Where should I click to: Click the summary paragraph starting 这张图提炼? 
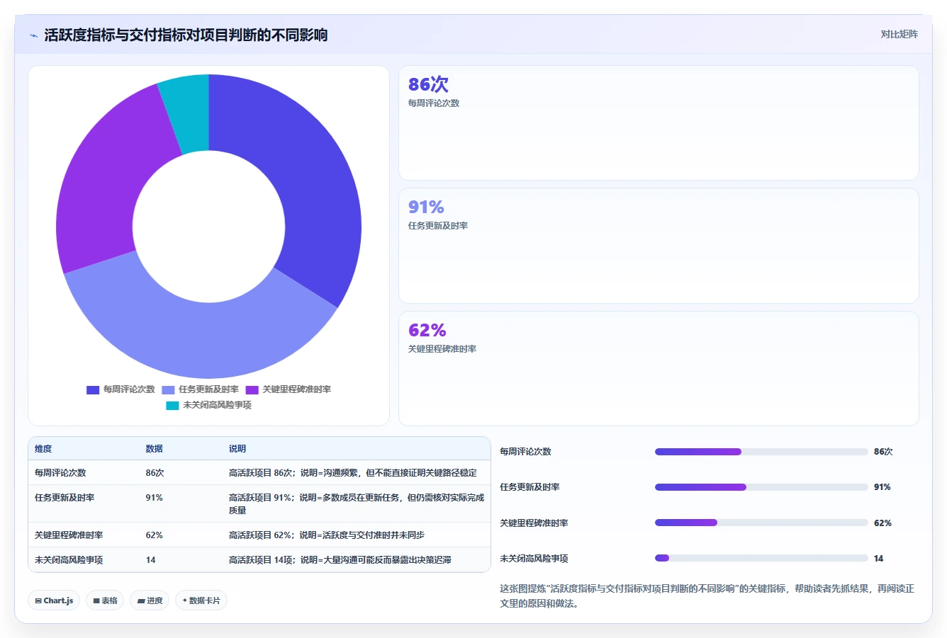click(707, 596)
